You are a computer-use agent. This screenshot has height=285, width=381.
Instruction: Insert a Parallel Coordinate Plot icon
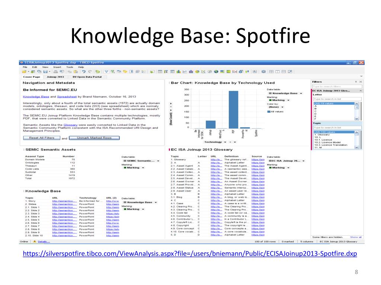pyautogui.click(x=235, y=72)
